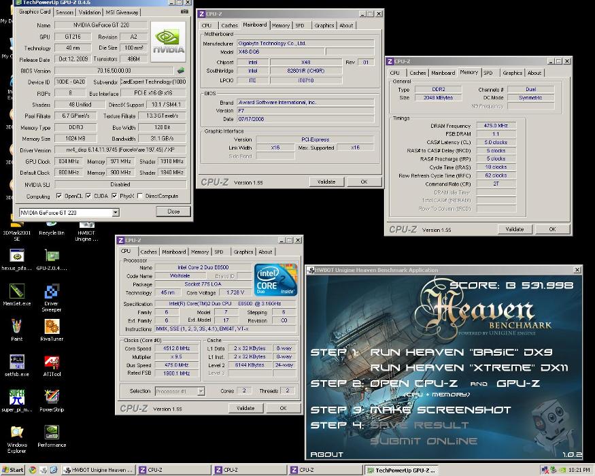The height and width of the screenshot is (476, 595).
Task: Select the Driver Sweeper desktop icon
Action: click(x=52, y=298)
